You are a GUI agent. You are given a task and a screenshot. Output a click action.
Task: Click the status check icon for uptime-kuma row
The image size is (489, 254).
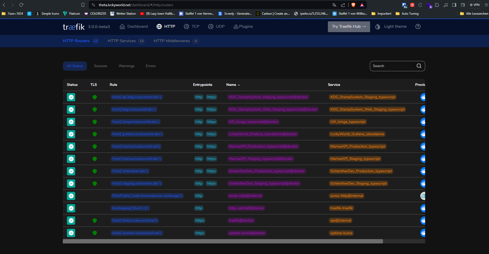[x=71, y=233]
